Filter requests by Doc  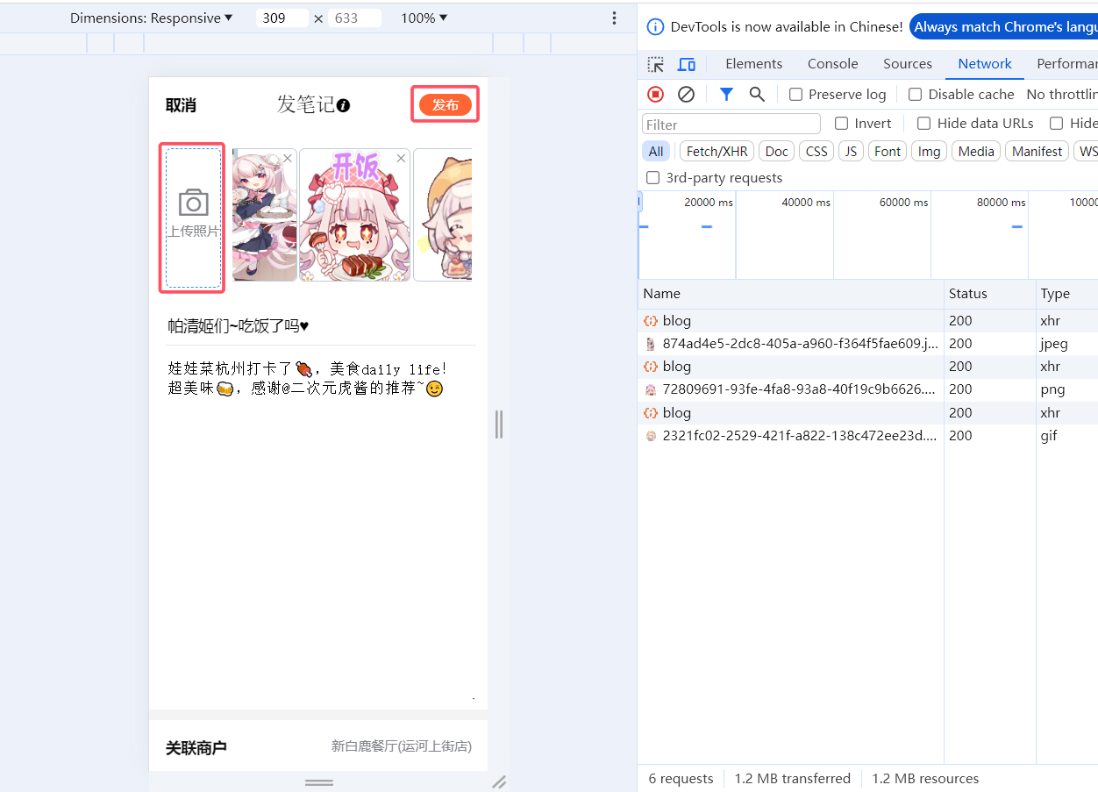coord(776,152)
